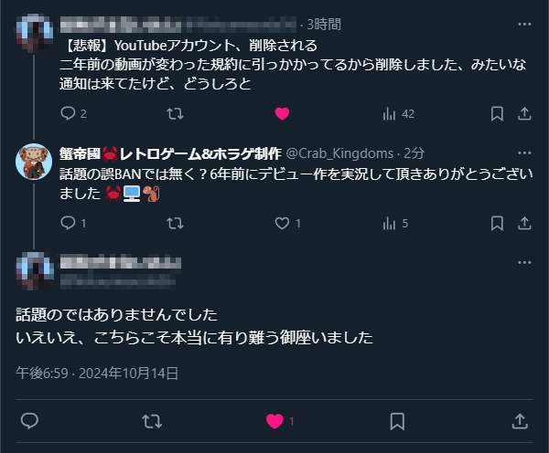
Task: Share the Crab_Kingdoms reply tweet
Action: pyautogui.click(x=524, y=223)
